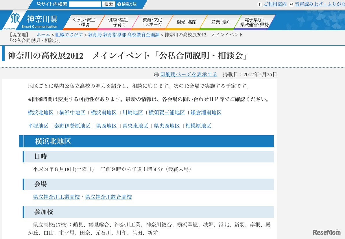Click the search magnifier icon
Image resolution: width=345 pixels, height=239 pixels.
click(x=39, y=4)
